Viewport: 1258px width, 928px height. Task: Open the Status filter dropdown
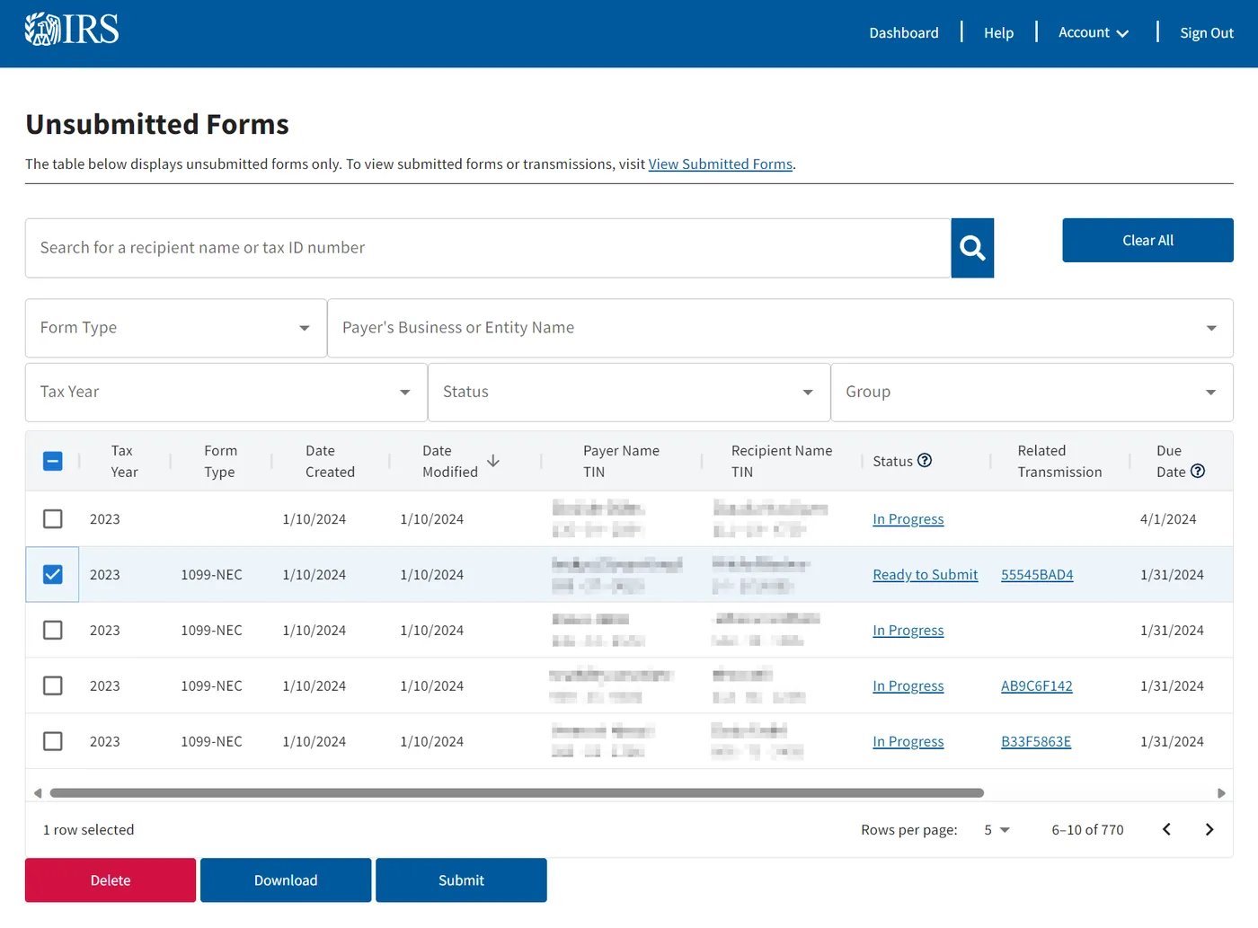point(629,393)
